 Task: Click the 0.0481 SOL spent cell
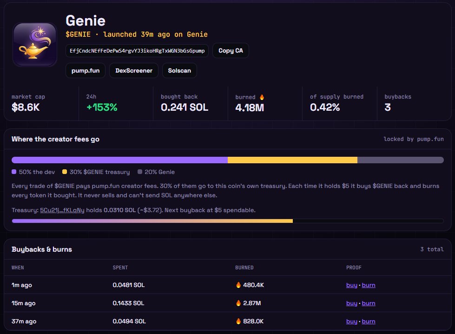coord(129,285)
